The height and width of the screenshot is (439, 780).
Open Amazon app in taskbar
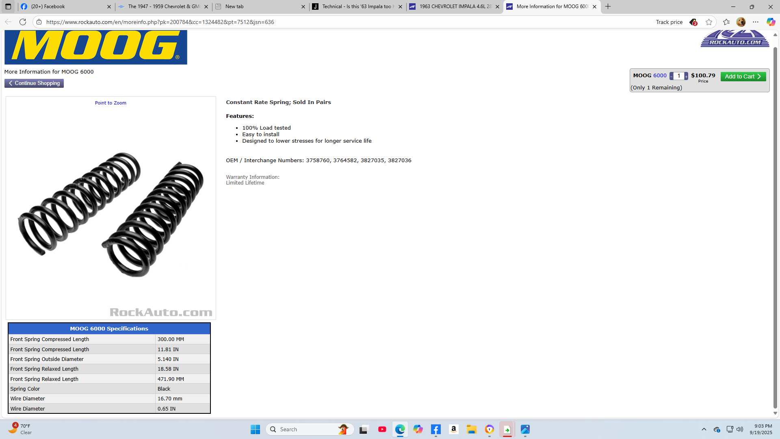pos(454,429)
